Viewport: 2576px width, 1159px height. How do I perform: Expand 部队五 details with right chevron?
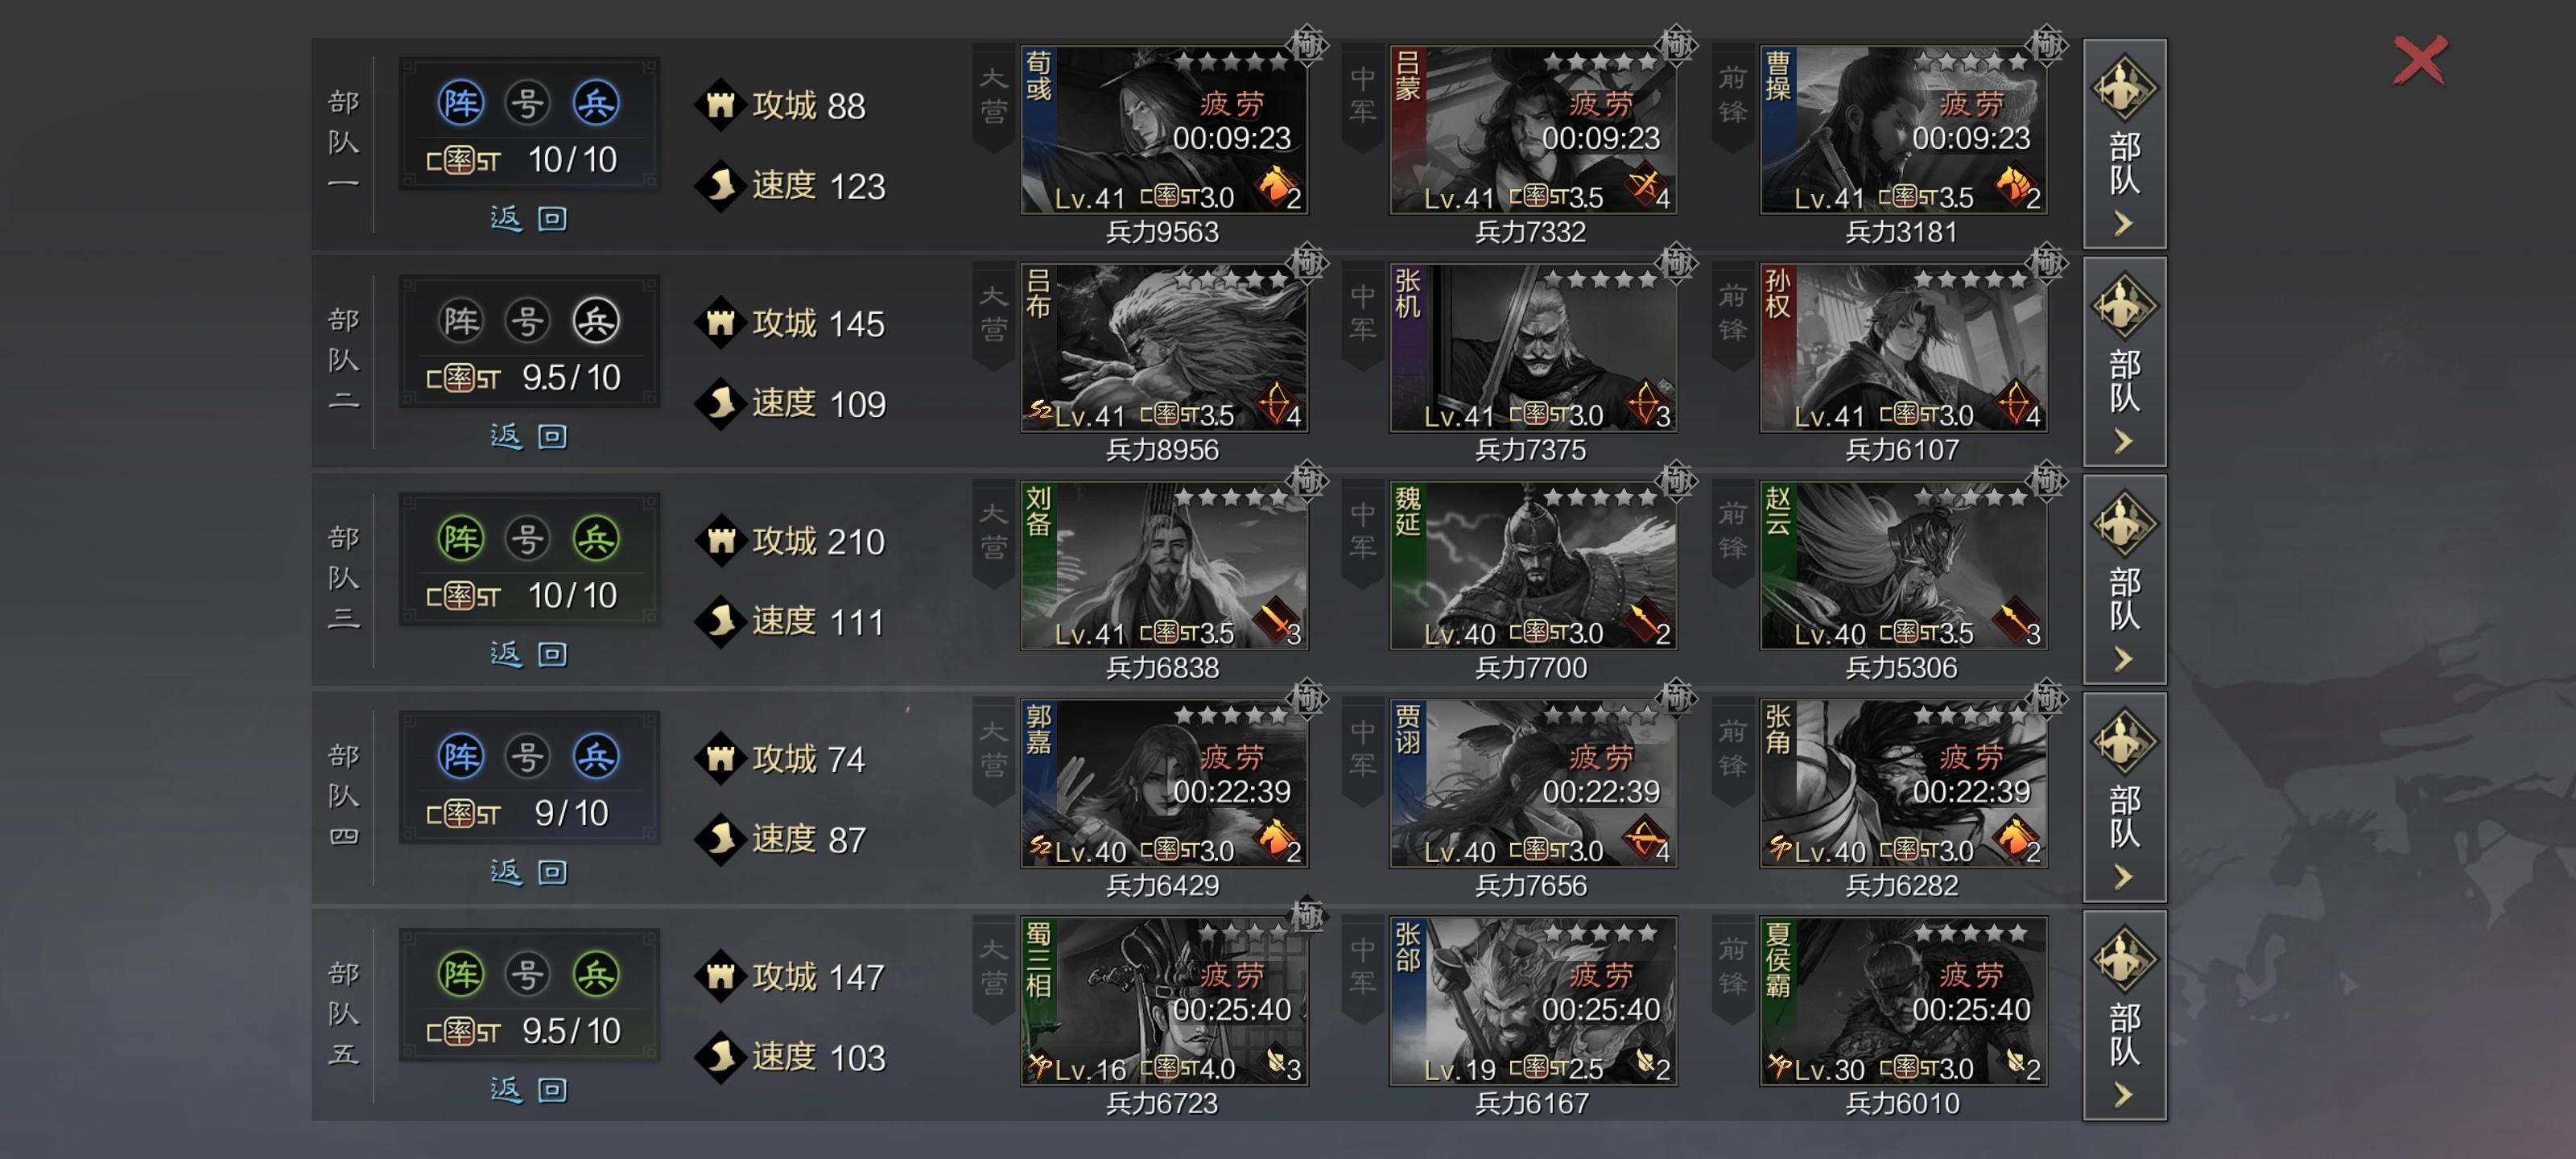click(x=2124, y=1095)
